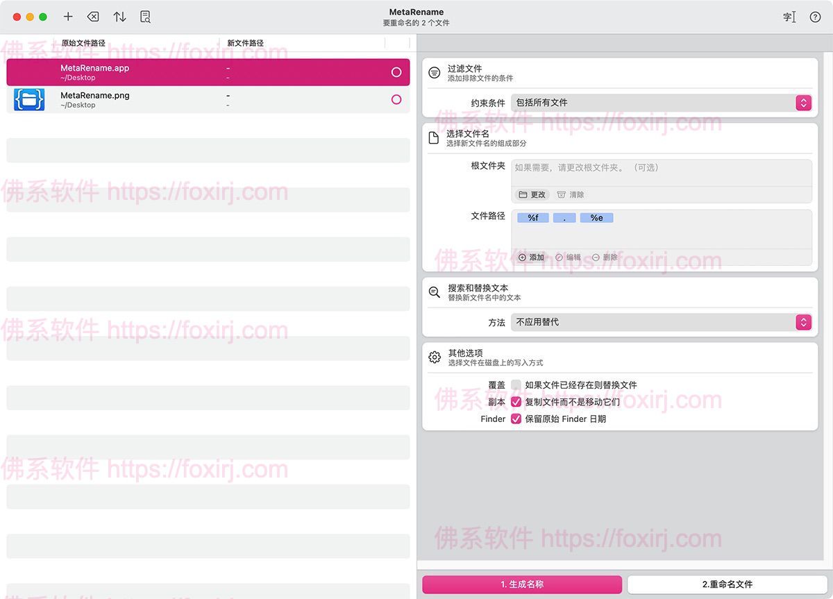This screenshot has width=833, height=599.
Task: Click the 搜索和替换文本 magnifier icon
Action: (435, 292)
